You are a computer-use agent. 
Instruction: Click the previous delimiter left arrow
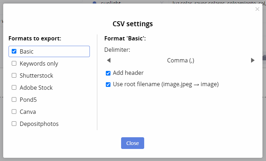pyautogui.click(x=109, y=60)
